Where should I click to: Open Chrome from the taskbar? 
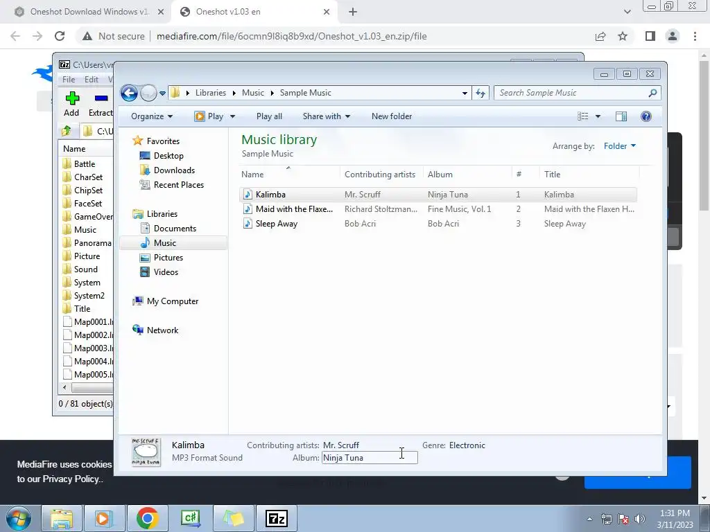point(147,518)
